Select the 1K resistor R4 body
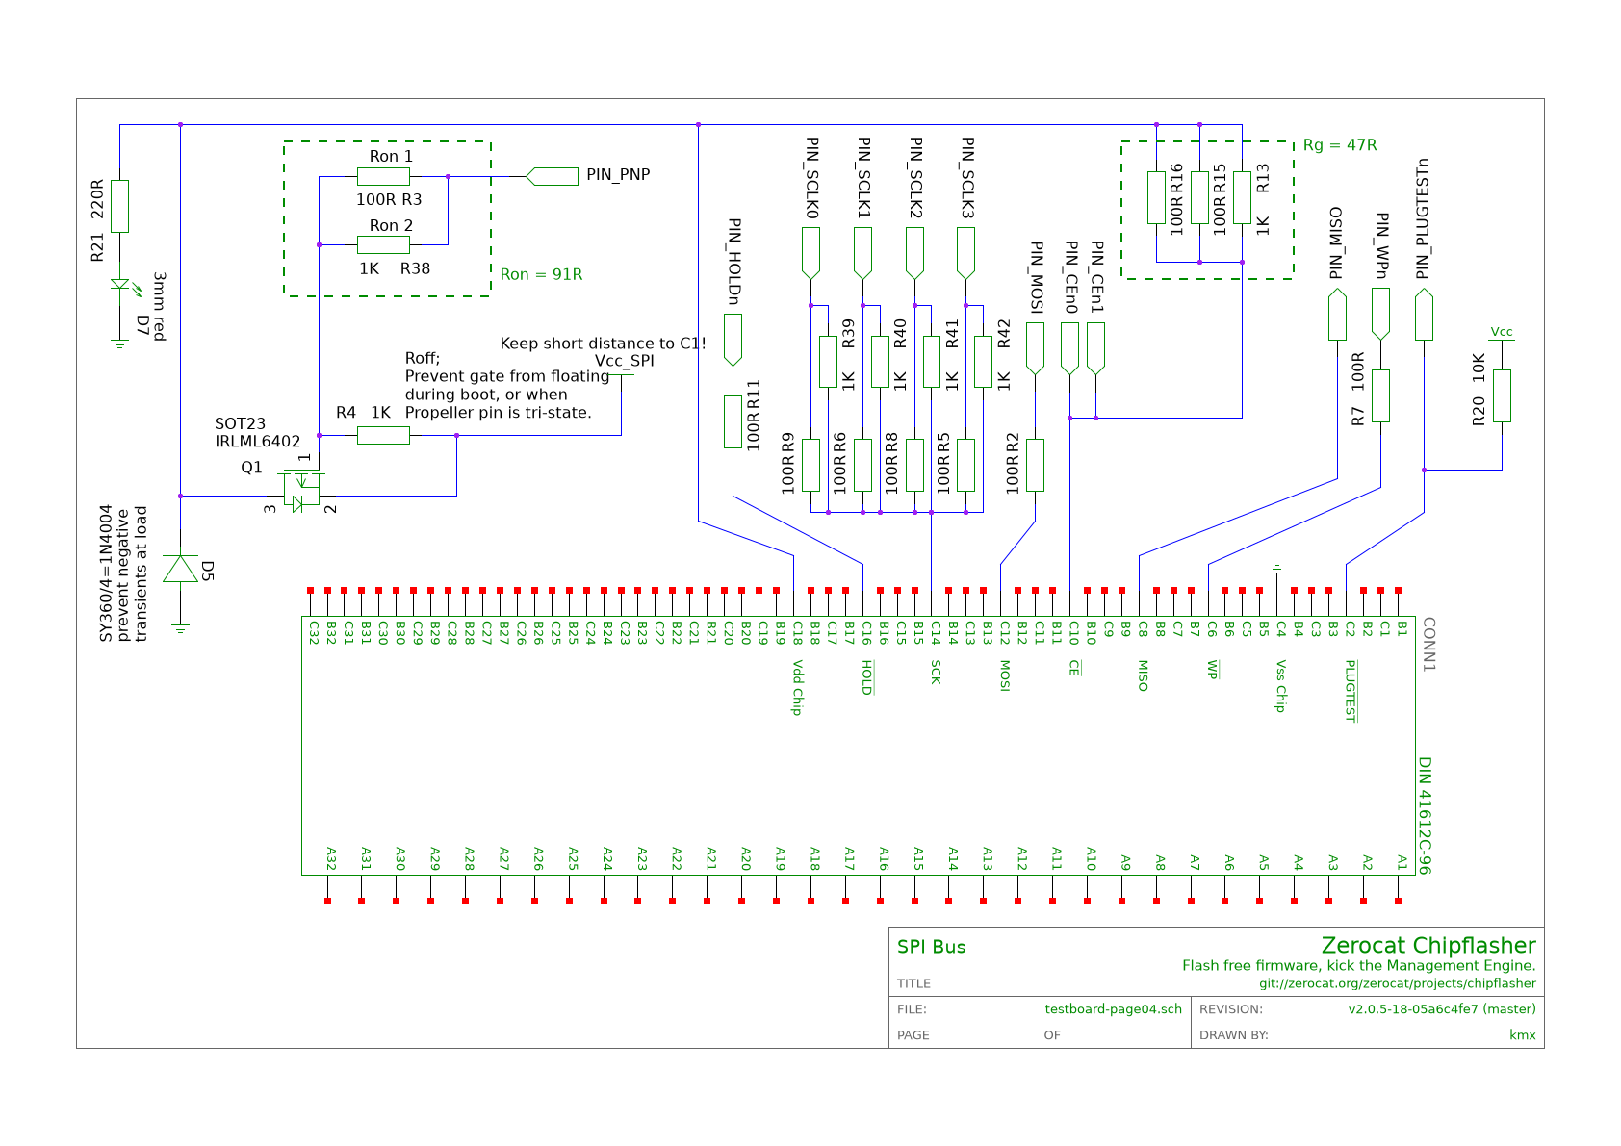Screen dimensions: 1621x1146 point(383,436)
